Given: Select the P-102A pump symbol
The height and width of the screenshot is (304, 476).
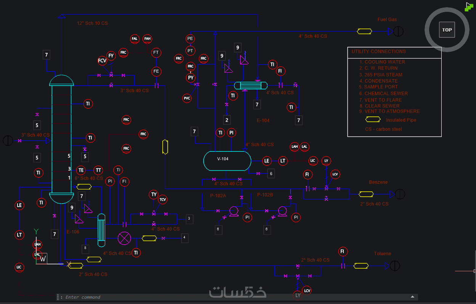Looking at the screenshot, I should 233,211.
